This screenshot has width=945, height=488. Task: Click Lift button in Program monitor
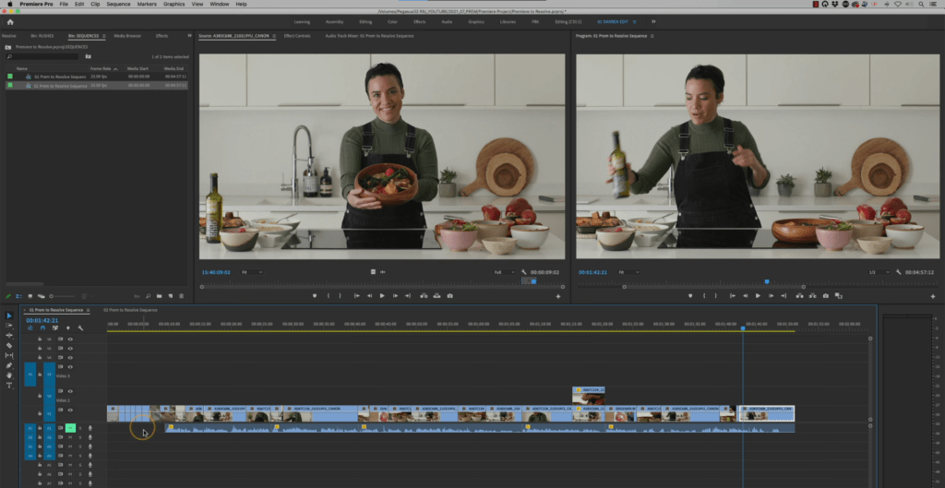(x=799, y=296)
